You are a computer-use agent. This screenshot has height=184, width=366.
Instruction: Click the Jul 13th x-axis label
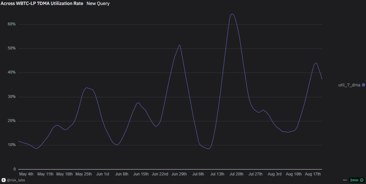217,174
